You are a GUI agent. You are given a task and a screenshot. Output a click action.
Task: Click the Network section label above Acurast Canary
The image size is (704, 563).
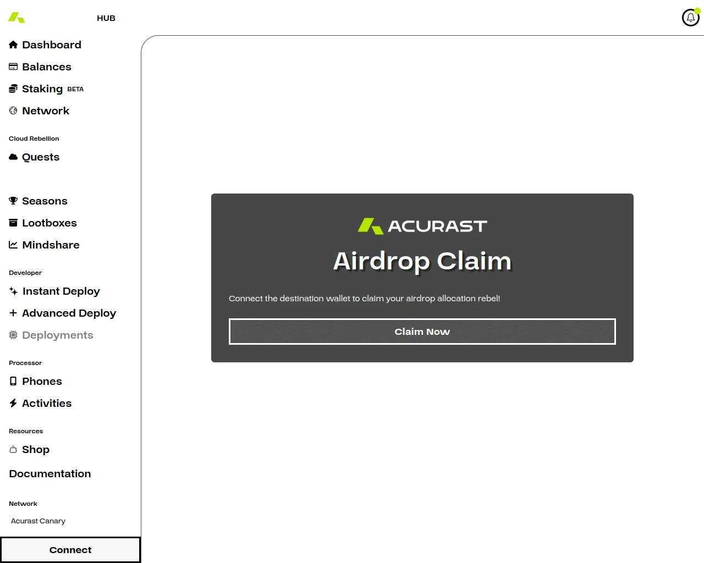(23, 504)
